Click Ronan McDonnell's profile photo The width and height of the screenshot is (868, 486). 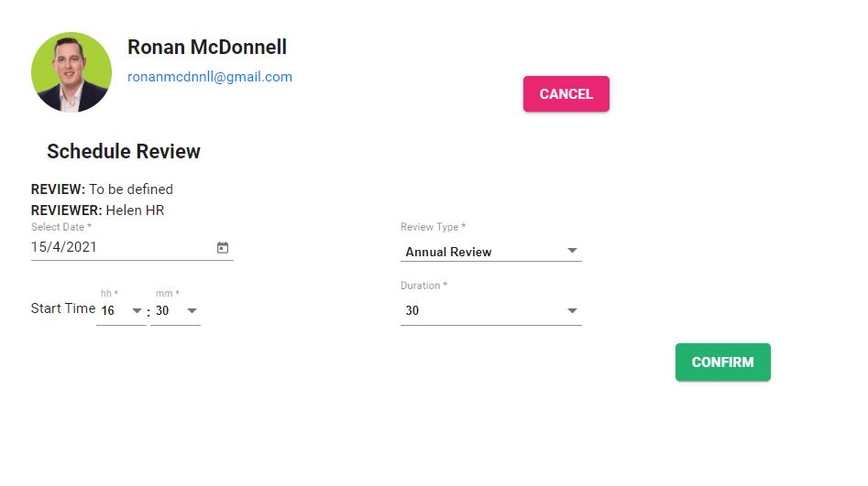coord(71,72)
